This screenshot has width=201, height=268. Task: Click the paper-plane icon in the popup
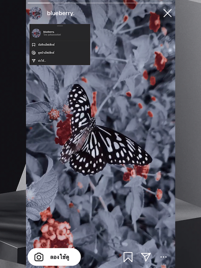(x=34, y=61)
